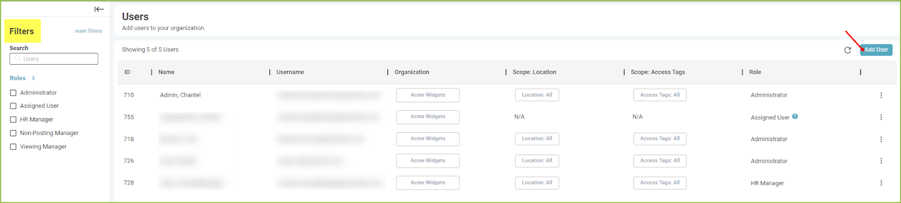Open actions menu for user 710
Screen dimensions: 901x203
click(x=881, y=95)
